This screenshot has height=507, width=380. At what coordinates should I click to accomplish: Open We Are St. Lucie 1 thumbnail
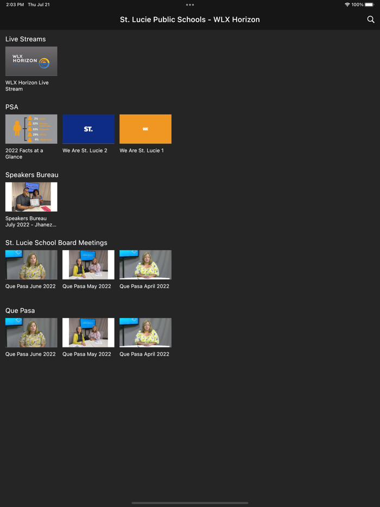click(145, 129)
